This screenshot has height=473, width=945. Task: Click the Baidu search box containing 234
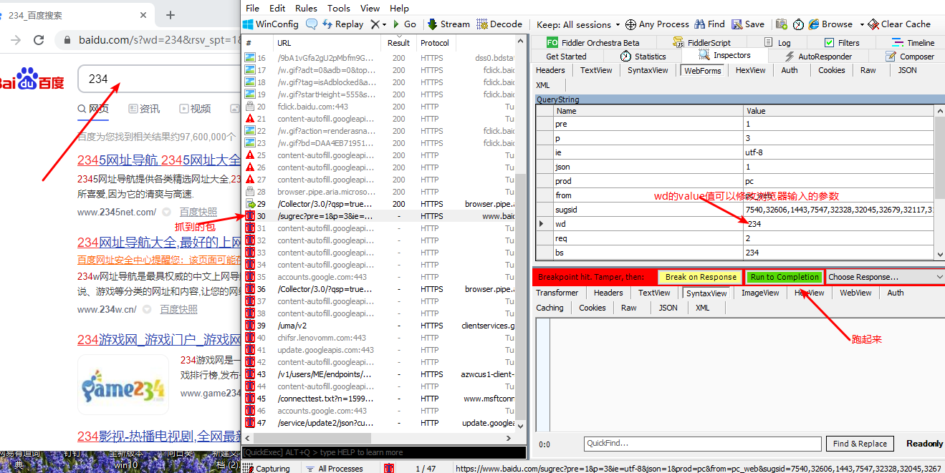pos(158,79)
